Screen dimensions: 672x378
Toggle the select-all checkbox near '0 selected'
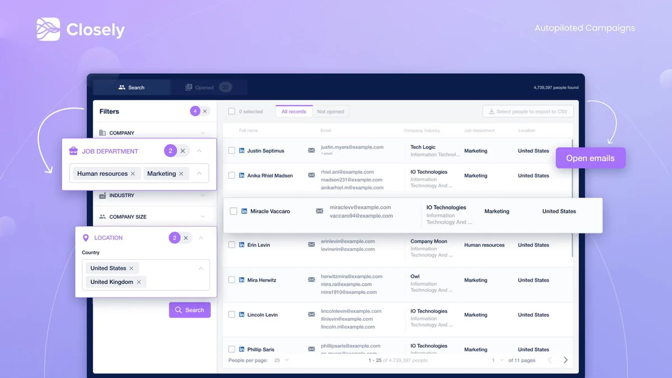(x=232, y=111)
